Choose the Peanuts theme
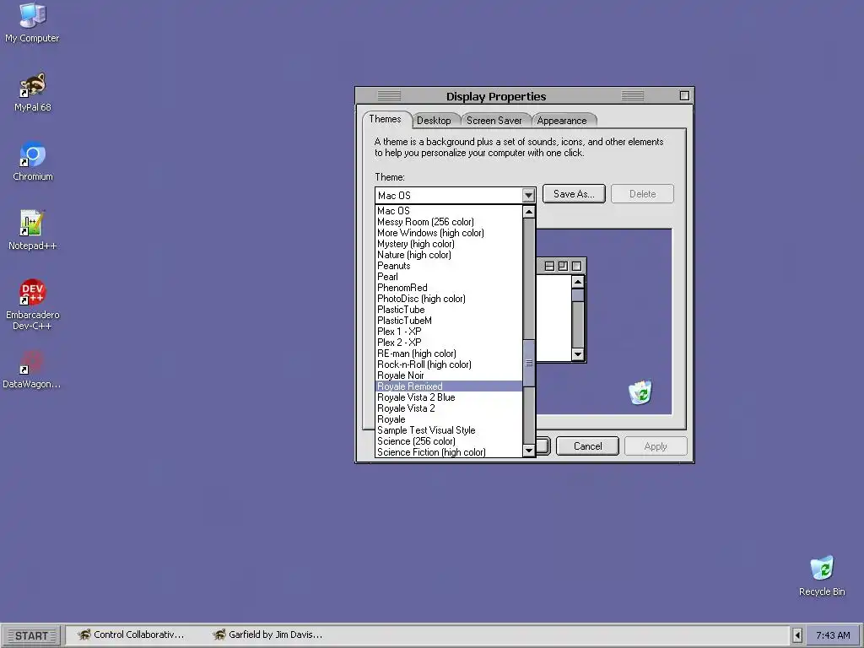This screenshot has width=864, height=648. 449,266
